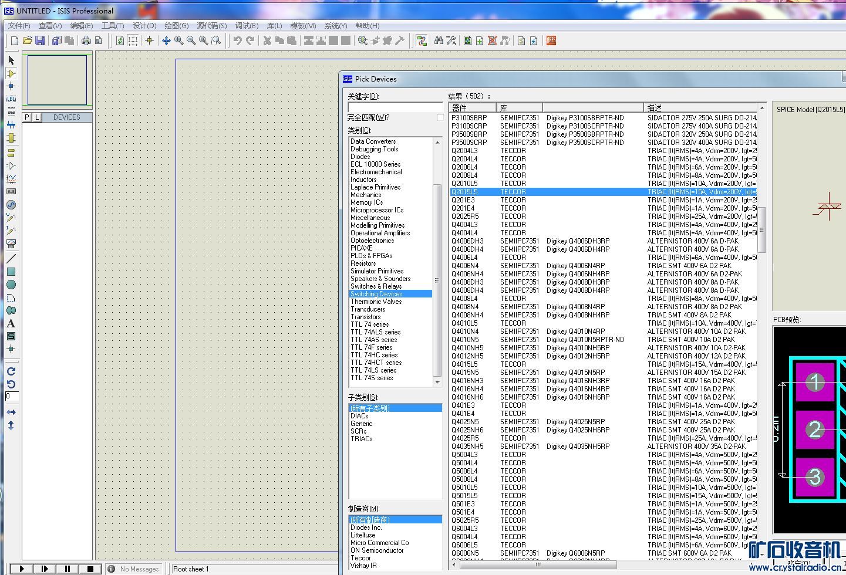
Task: Toggle the grid dots toolbar icon
Action: (x=133, y=40)
